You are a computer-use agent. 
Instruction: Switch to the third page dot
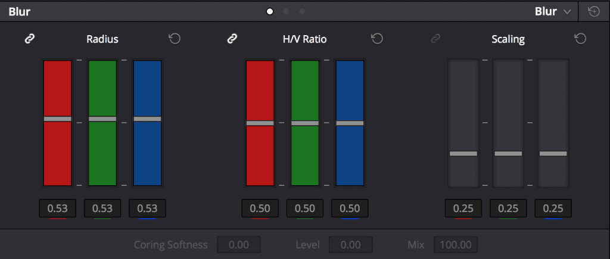tap(302, 11)
